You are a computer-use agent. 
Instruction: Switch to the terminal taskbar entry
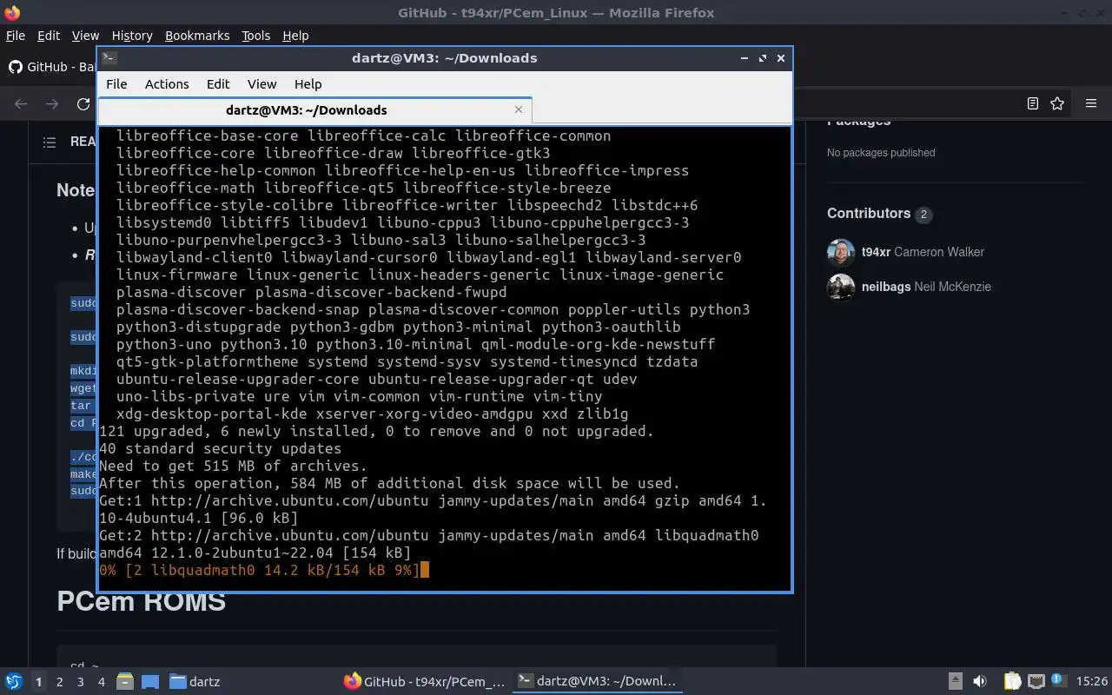pyautogui.click(x=597, y=681)
